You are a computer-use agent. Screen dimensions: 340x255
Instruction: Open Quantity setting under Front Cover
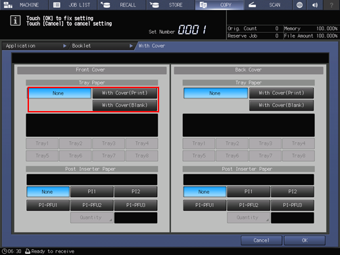click(x=92, y=218)
